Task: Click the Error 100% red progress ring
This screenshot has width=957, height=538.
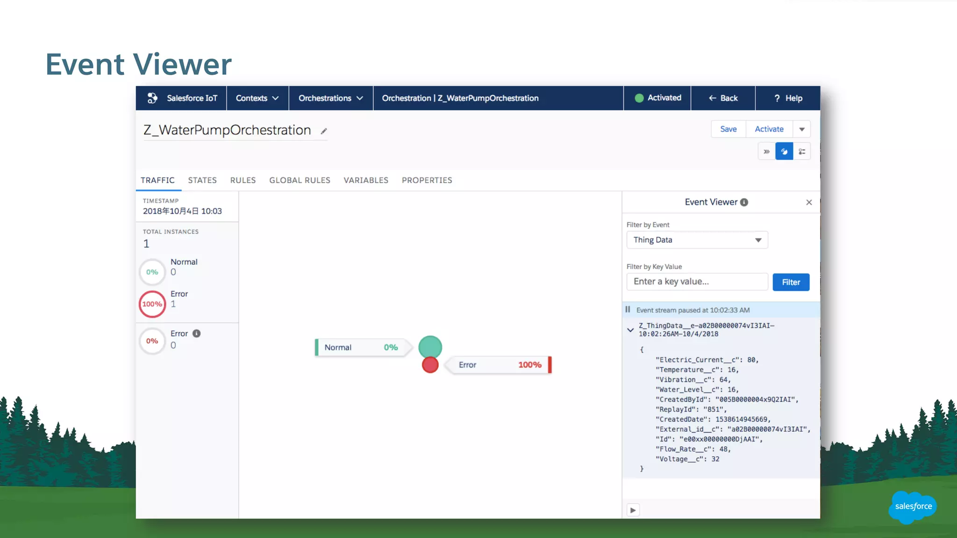Action: click(152, 304)
